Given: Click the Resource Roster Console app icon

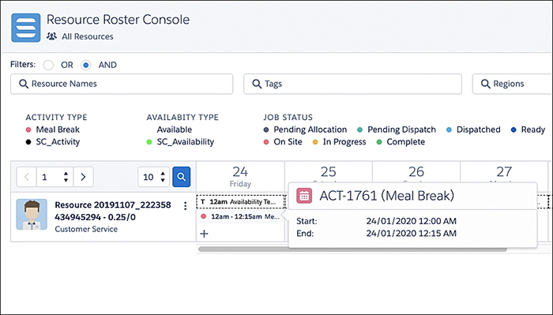Looking at the screenshot, I should tap(26, 28).
